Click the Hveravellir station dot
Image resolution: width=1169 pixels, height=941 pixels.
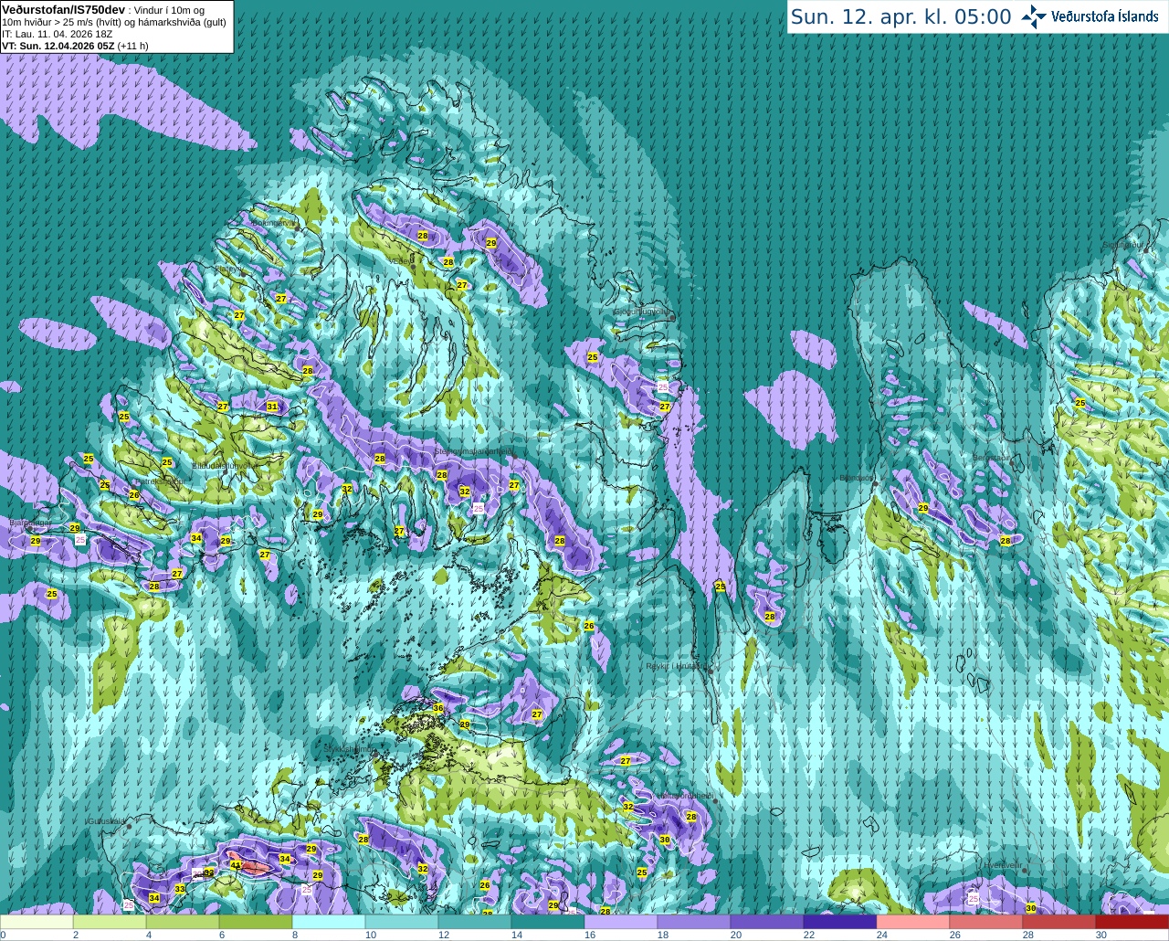pyautogui.click(x=1024, y=870)
